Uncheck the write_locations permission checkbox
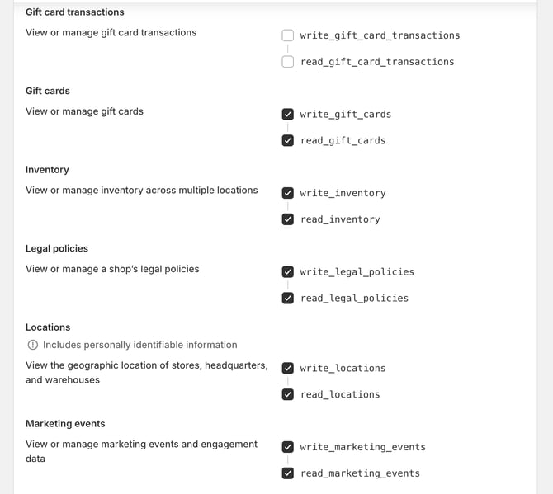The width and height of the screenshot is (553, 494). click(x=287, y=369)
